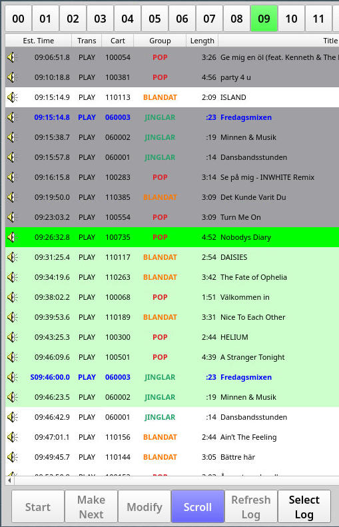Select the 04 hour button
Screen dimensions: 339x527
click(127, 19)
